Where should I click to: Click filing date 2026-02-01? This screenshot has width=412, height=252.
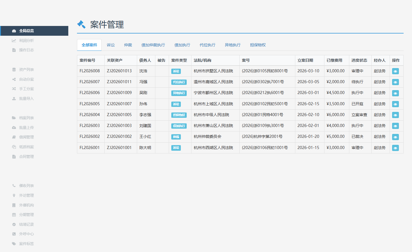308,126
